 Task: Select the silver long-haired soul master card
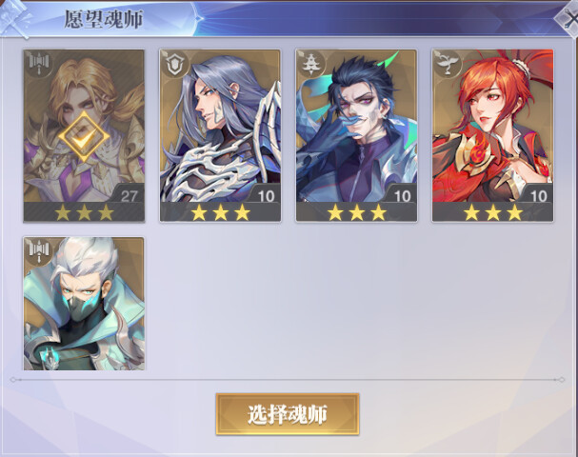(x=220, y=135)
